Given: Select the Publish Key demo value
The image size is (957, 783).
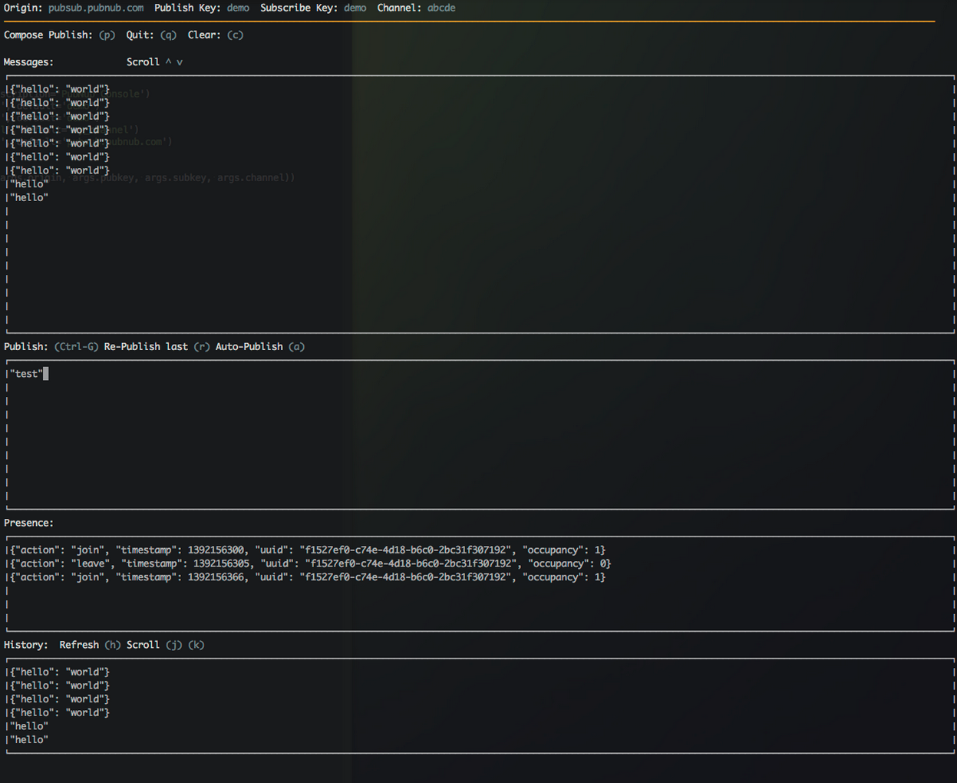Looking at the screenshot, I should 238,8.
